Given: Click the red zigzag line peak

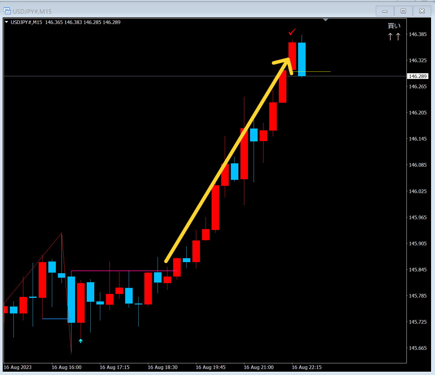Looking at the screenshot, I should [62, 233].
